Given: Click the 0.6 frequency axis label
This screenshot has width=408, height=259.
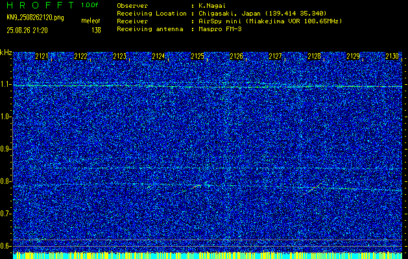Looking at the screenshot, I should 5,246.
